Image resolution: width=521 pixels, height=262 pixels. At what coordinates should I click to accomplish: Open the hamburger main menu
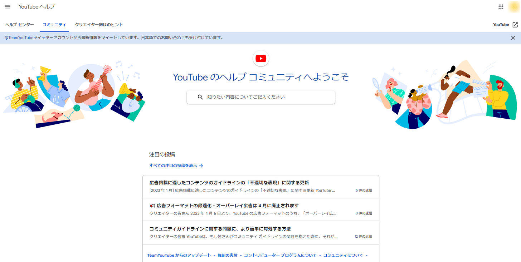[8, 7]
